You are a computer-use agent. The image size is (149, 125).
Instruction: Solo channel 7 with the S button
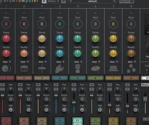110,89
